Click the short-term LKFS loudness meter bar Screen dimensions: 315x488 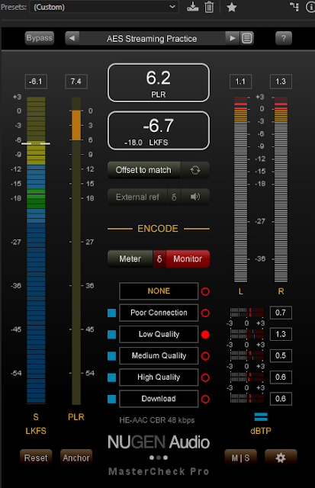(36, 251)
